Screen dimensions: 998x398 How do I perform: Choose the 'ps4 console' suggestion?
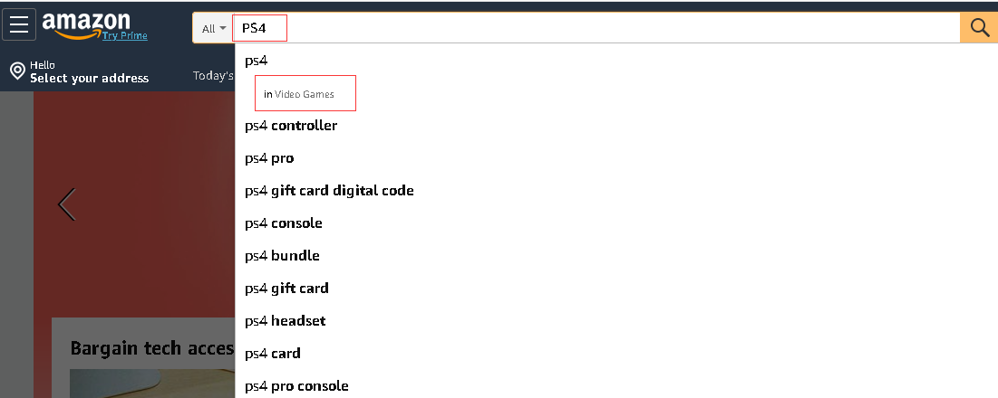click(284, 223)
